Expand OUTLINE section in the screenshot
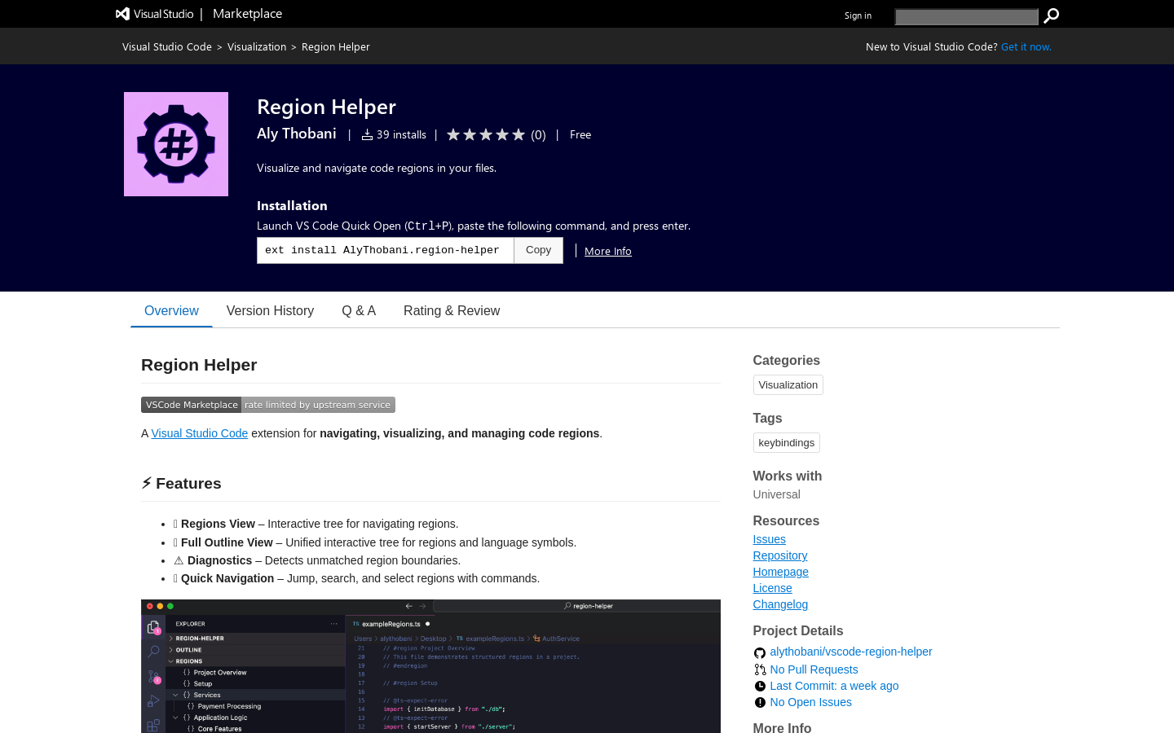 coord(256,650)
